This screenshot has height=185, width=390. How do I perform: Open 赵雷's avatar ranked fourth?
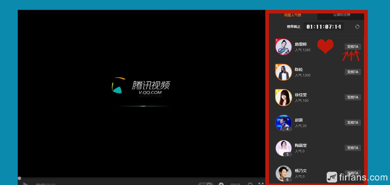[x=283, y=123]
